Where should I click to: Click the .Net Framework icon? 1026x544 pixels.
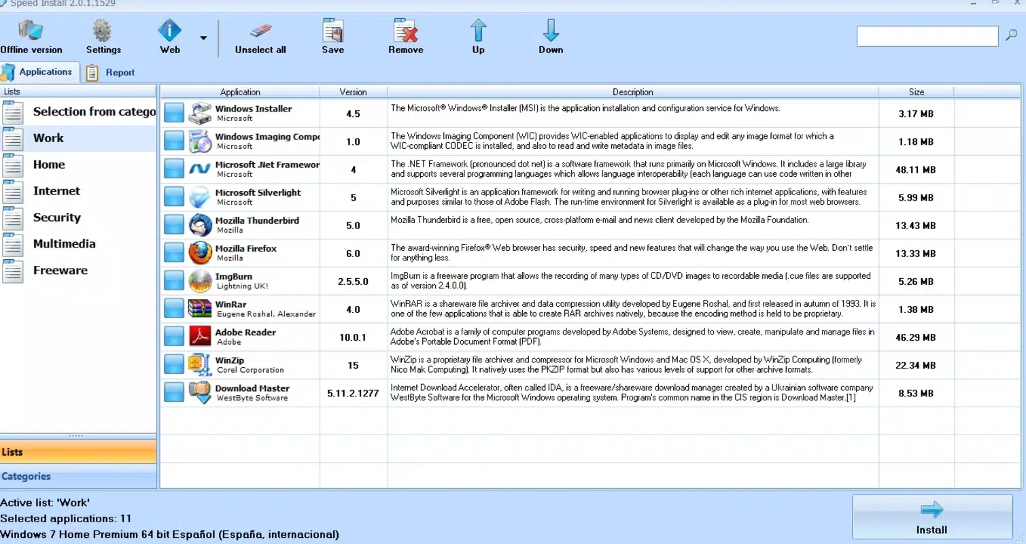[x=200, y=169]
